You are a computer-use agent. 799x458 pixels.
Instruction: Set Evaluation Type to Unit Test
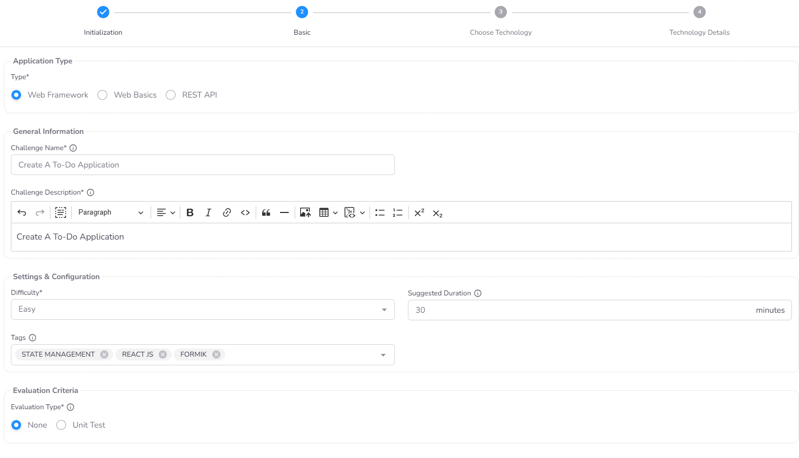[x=61, y=425]
